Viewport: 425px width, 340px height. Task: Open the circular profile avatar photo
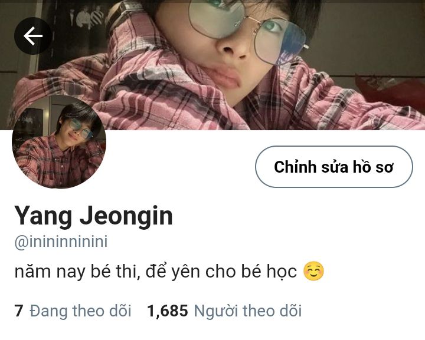click(59, 142)
